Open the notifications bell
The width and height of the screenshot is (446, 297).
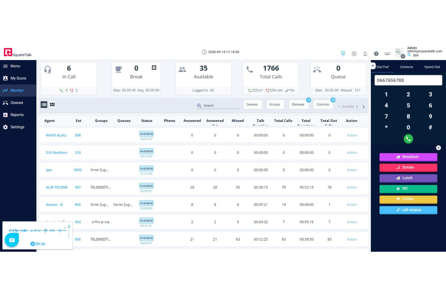tap(365, 53)
